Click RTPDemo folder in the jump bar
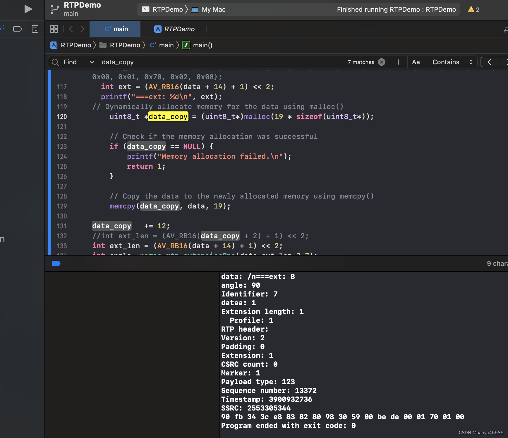 tap(120, 45)
